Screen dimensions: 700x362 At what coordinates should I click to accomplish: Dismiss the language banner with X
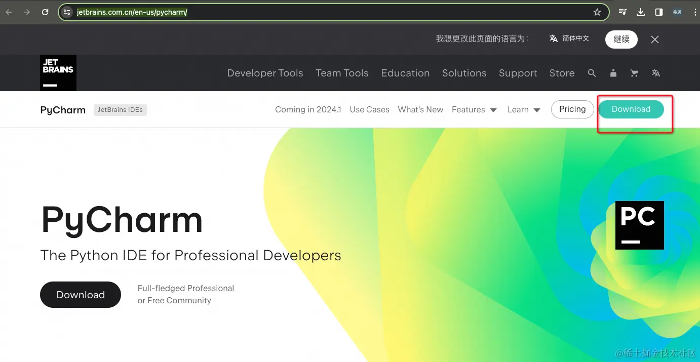click(655, 39)
